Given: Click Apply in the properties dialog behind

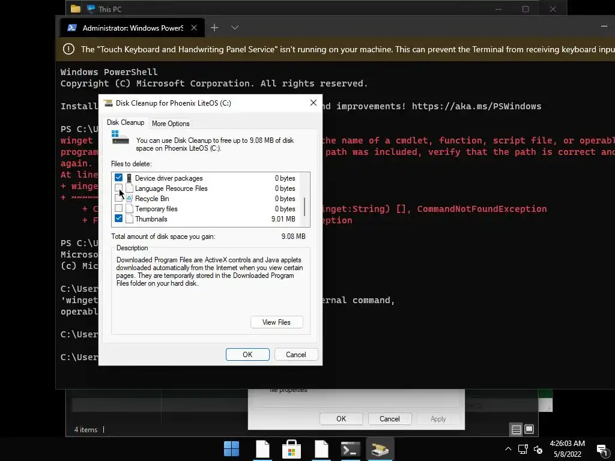Looking at the screenshot, I should [x=438, y=418].
